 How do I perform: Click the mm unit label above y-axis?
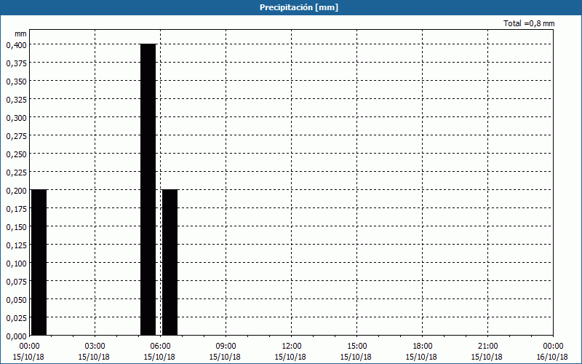pos(21,33)
